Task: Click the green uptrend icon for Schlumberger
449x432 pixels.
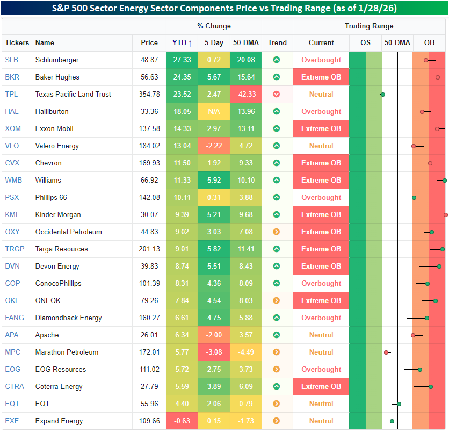Action: (277, 60)
